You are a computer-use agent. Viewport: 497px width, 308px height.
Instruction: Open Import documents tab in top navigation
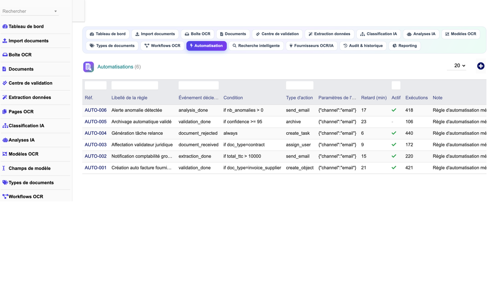(x=155, y=34)
